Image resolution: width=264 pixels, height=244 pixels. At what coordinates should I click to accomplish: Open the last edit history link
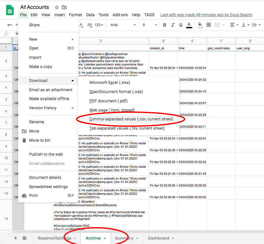click(x=206, y=15)
